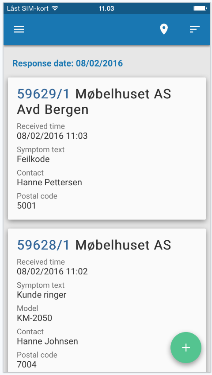Open the hamburger navigation menu
This screenshot has width=212, height=375.
pos(19,29)
